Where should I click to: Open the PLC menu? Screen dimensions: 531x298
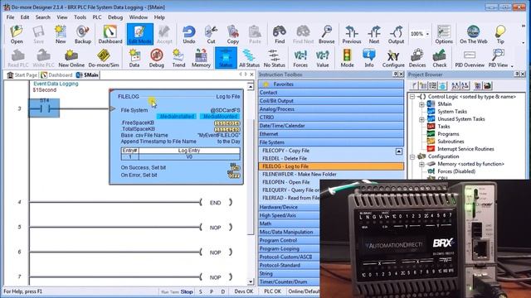pyautogui.click(x=97, y=17)
